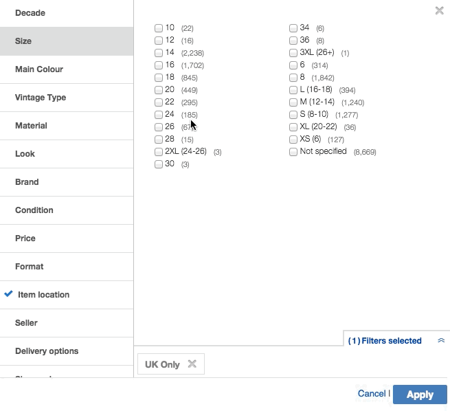Select the size 16 checkbox
450x411 pixels.
pos(159,65)
